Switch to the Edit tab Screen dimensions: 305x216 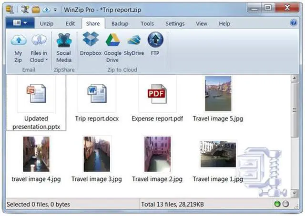pos(70,24)
